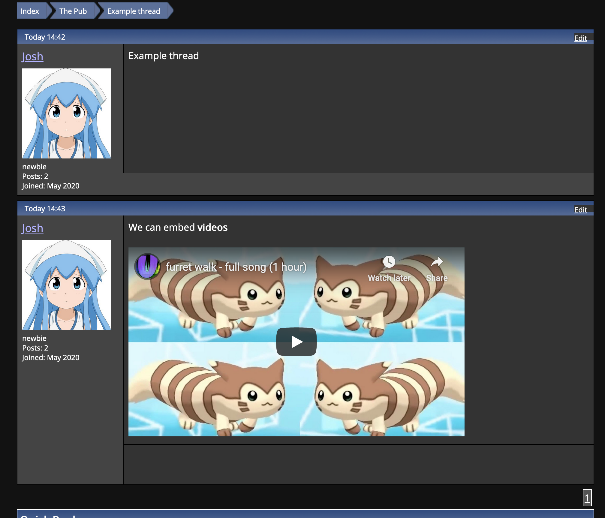The image size is (605, 518).
Task: Click the Watch later clock icon
Action: coord(389,262)
